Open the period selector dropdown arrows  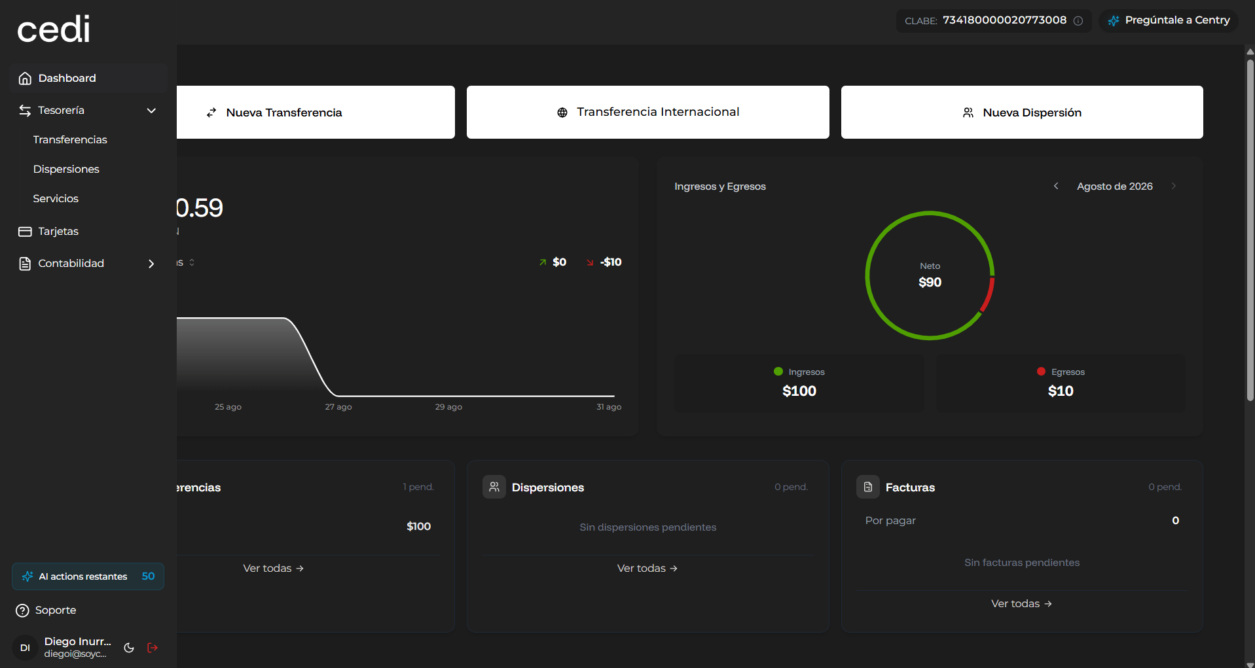click(192, 262)
